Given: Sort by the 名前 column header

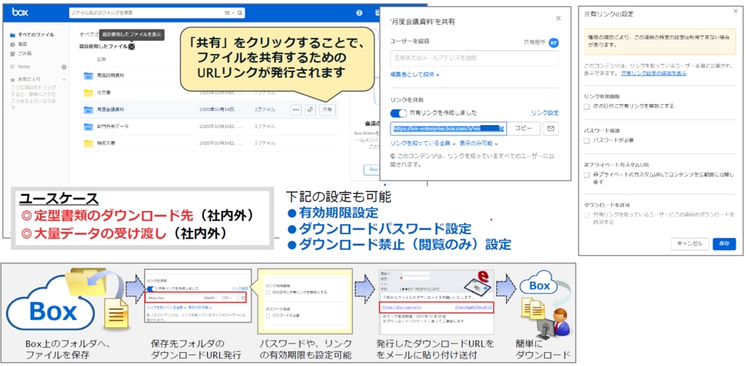Looking at the screenshot, I should coord(101,60).
